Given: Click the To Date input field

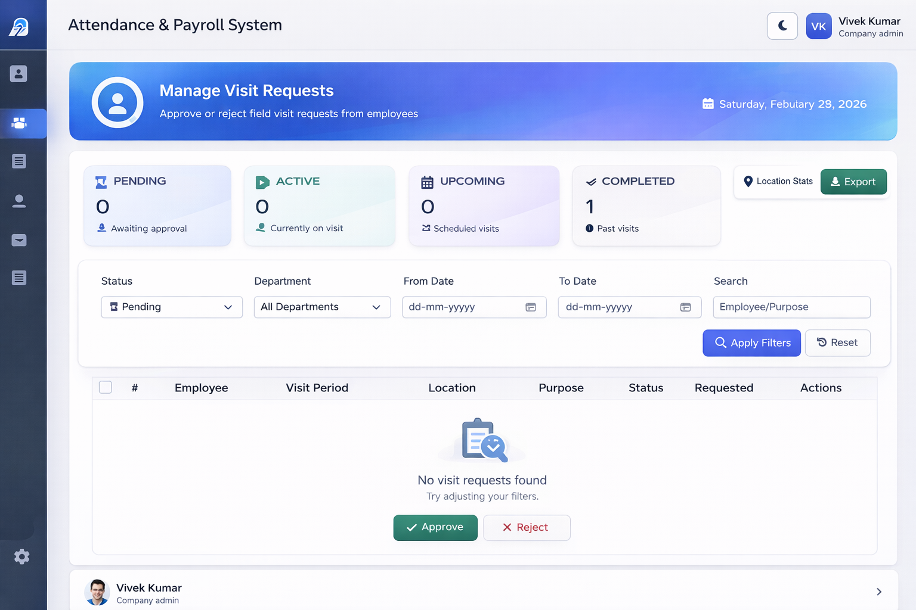Looking at the screenshot, I should 630,307.
